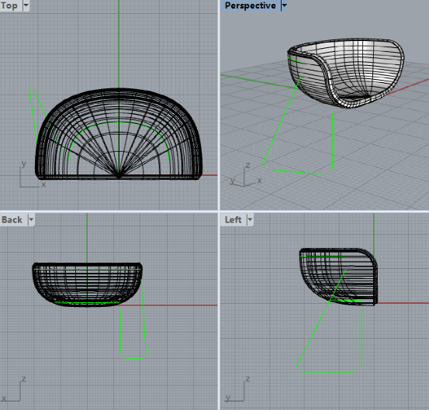
Task: Click the Left viewport title label
Action: pos(233,220)
